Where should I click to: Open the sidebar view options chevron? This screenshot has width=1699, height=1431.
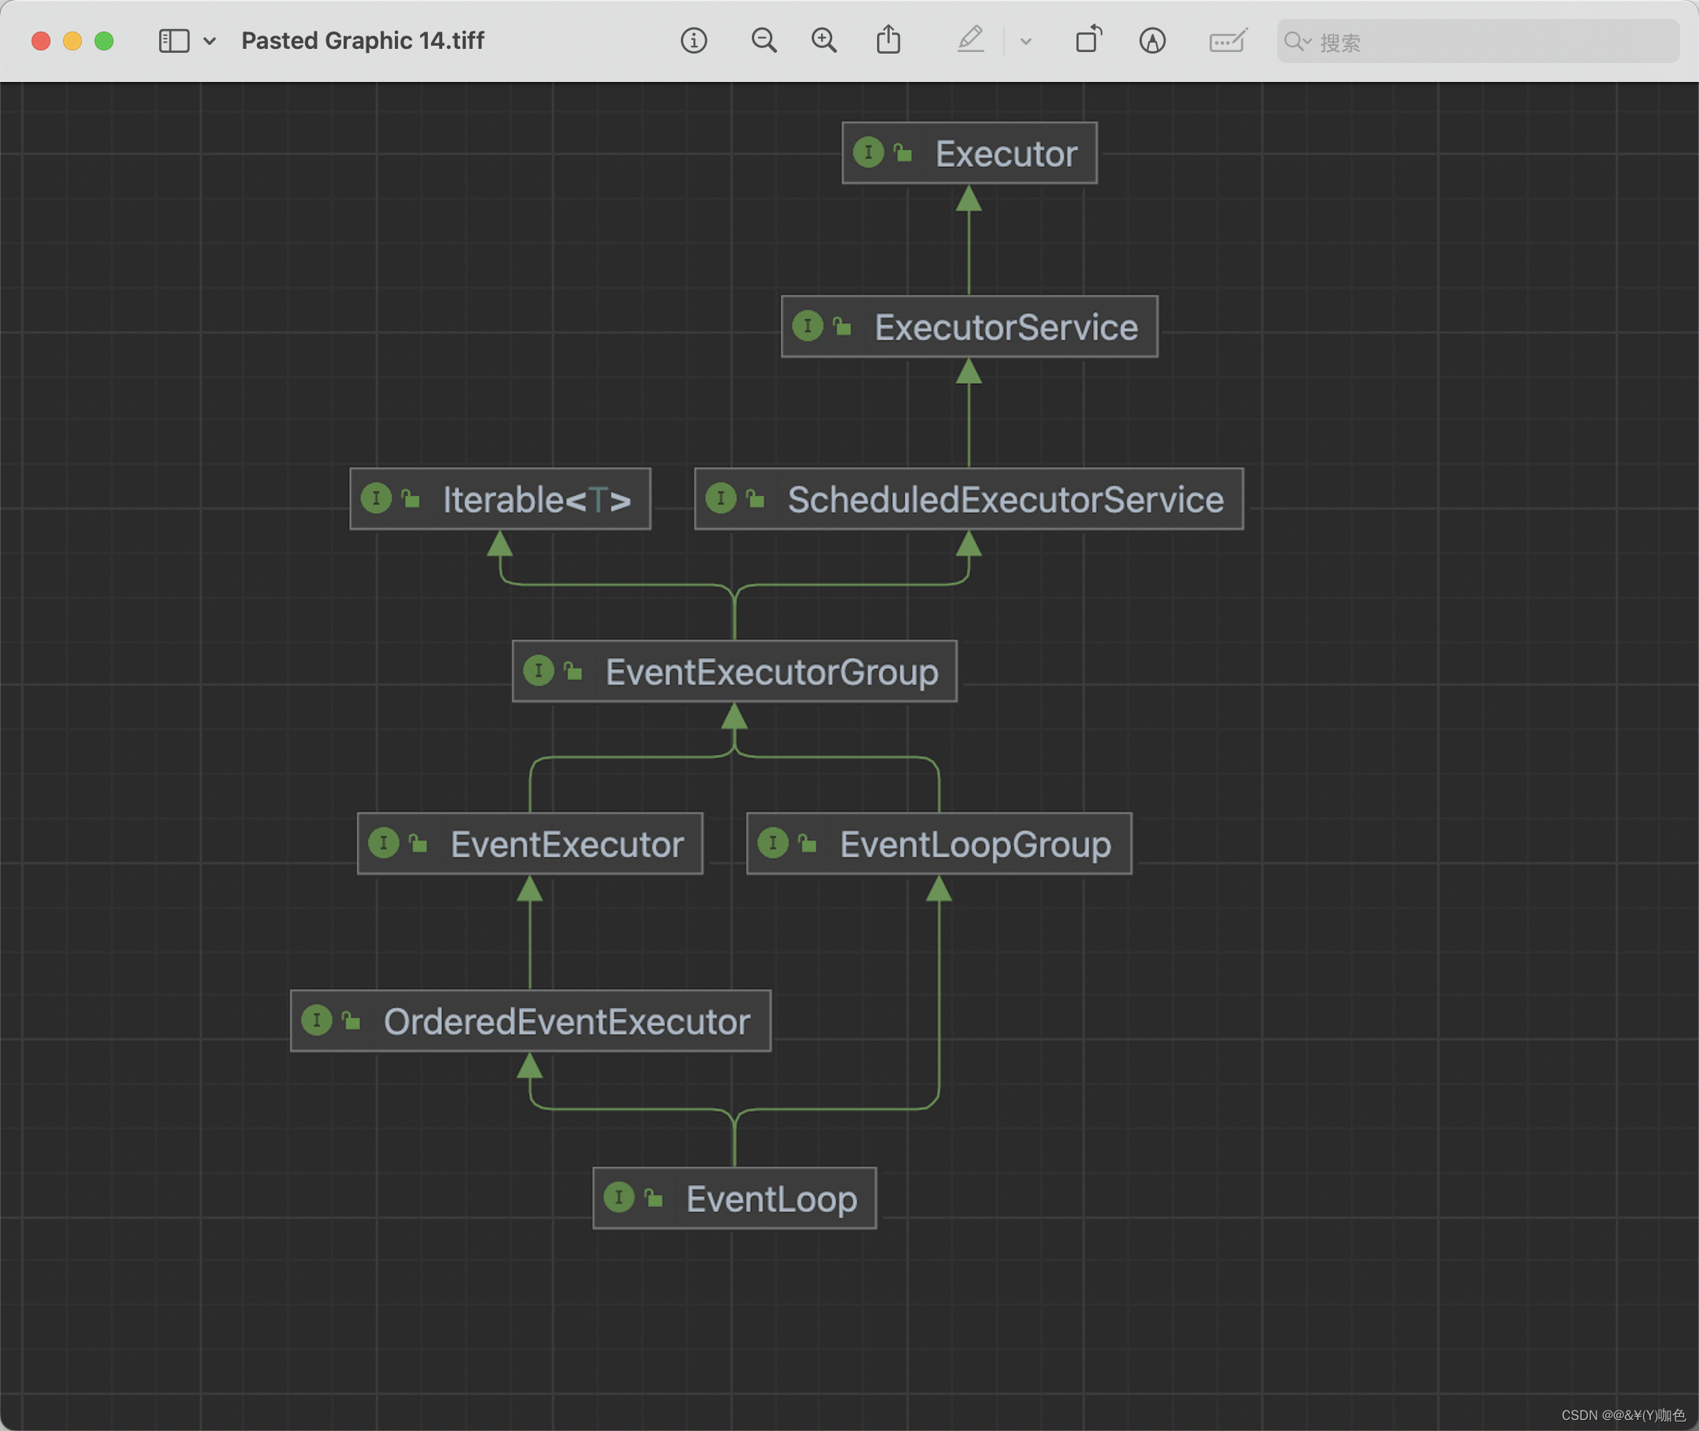210,40
